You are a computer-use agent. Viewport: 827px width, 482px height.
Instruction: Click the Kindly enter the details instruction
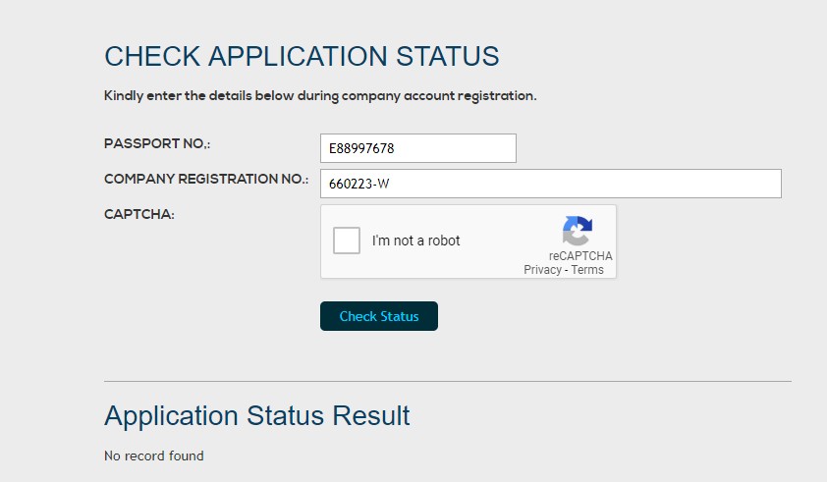tap(320, 96)
